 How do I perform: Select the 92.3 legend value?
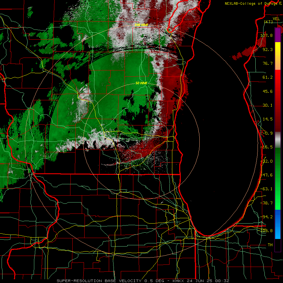point(268,49)
